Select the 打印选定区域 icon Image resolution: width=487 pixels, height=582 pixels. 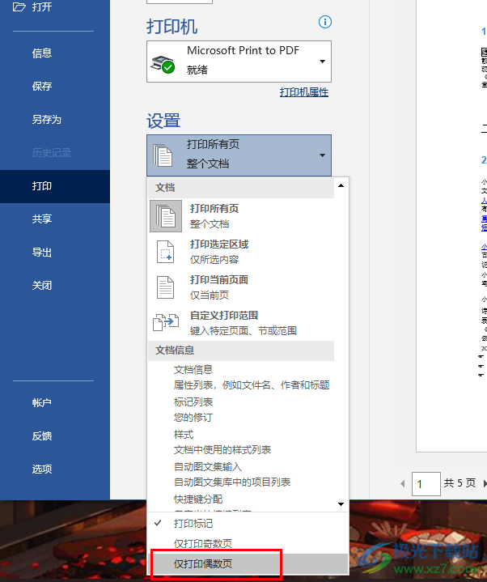[x=166, y=252]
